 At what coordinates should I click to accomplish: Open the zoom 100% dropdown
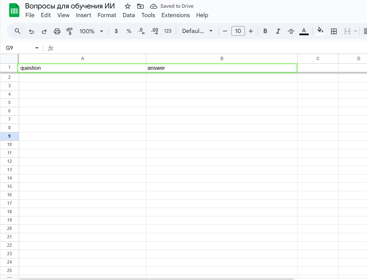[91, 31]
